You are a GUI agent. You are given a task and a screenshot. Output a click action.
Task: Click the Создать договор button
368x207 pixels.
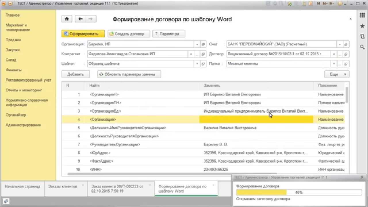(129, 34)
